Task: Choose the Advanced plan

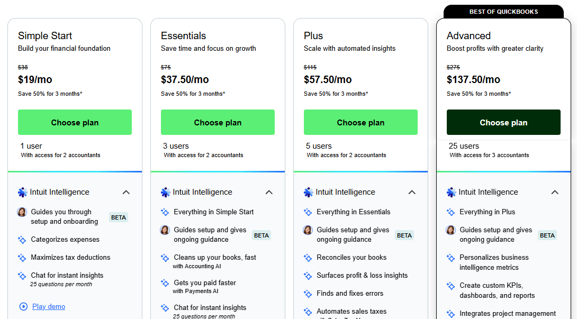Action: click(503, 122)
